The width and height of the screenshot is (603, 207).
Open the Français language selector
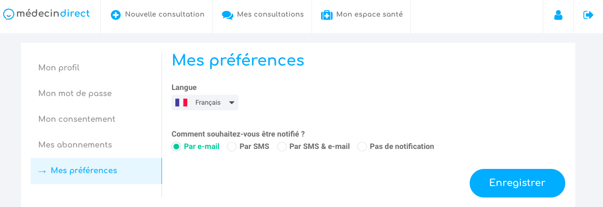(x=208, y=102)
